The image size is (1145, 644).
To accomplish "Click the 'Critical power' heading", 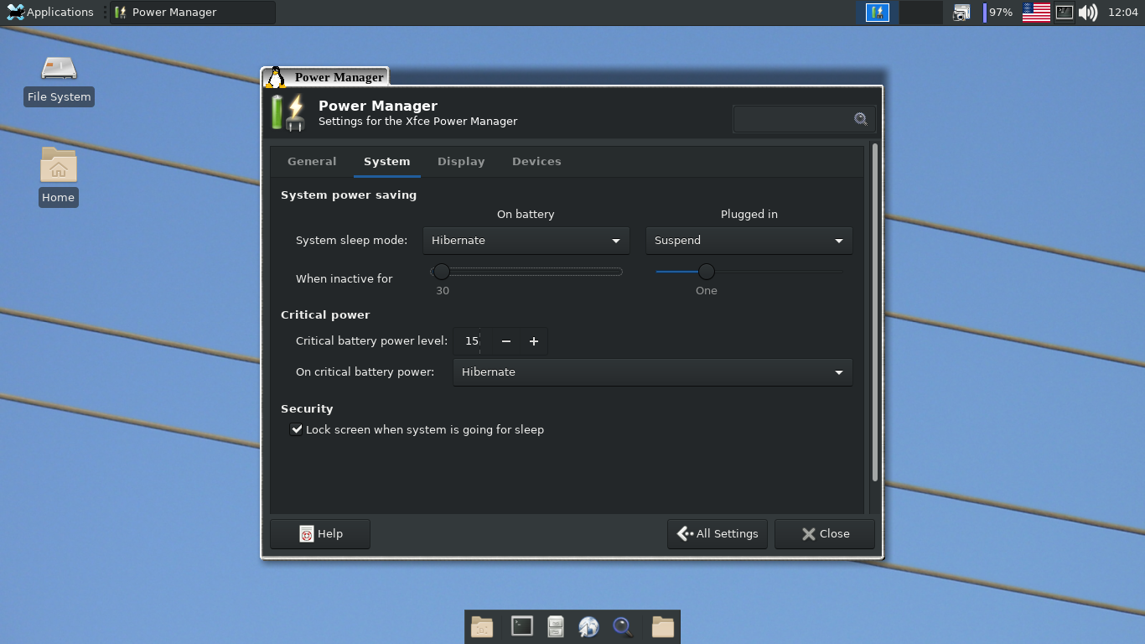I will coord(325,314).
